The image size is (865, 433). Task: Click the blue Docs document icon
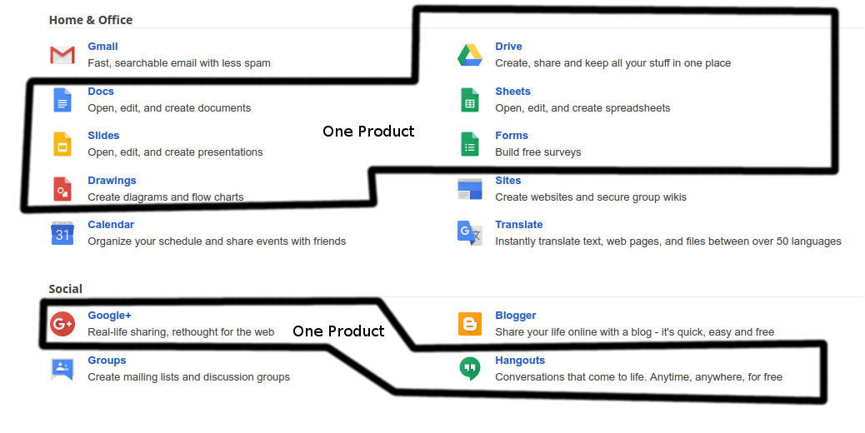tap(62, 100)
